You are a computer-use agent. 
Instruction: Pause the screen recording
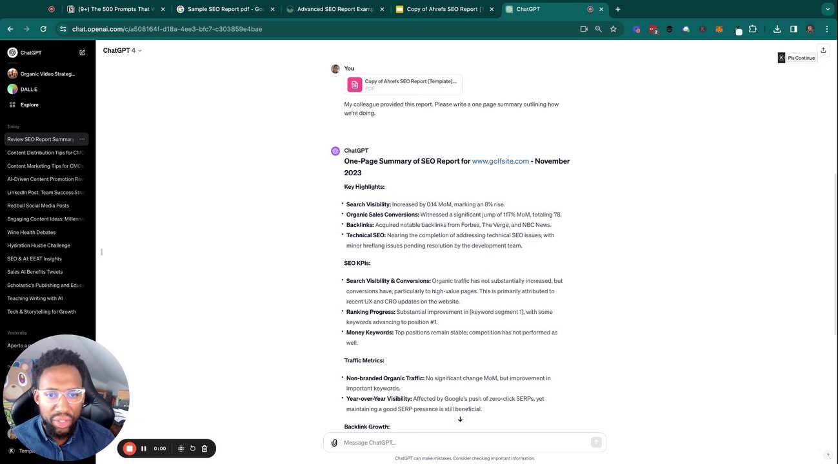144,449
